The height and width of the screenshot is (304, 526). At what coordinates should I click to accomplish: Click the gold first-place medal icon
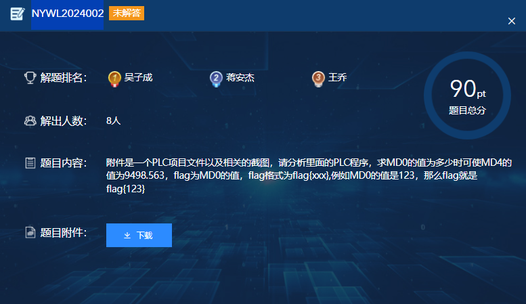tap(114, 79)
